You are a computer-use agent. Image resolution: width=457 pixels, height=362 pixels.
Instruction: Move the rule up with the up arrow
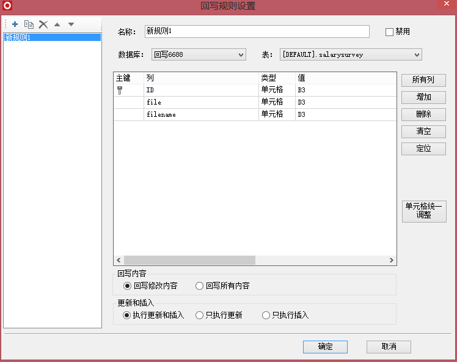(57, 24)
